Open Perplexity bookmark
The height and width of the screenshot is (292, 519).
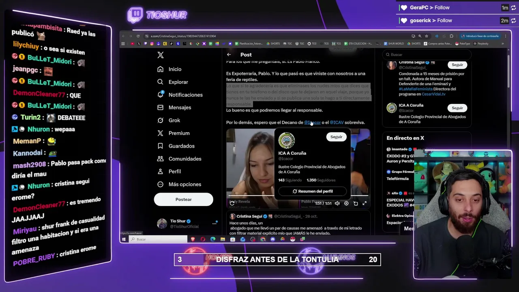click(480, 44)
